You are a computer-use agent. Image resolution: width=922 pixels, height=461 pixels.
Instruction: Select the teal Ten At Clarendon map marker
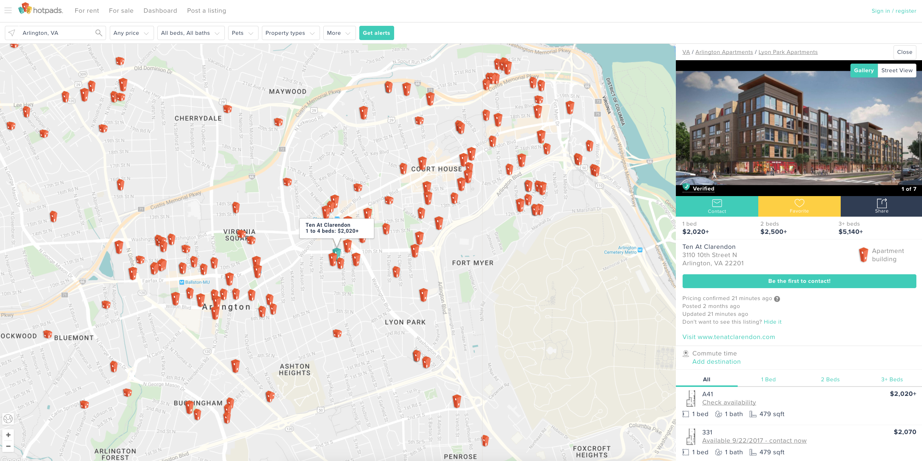[336, 253]
